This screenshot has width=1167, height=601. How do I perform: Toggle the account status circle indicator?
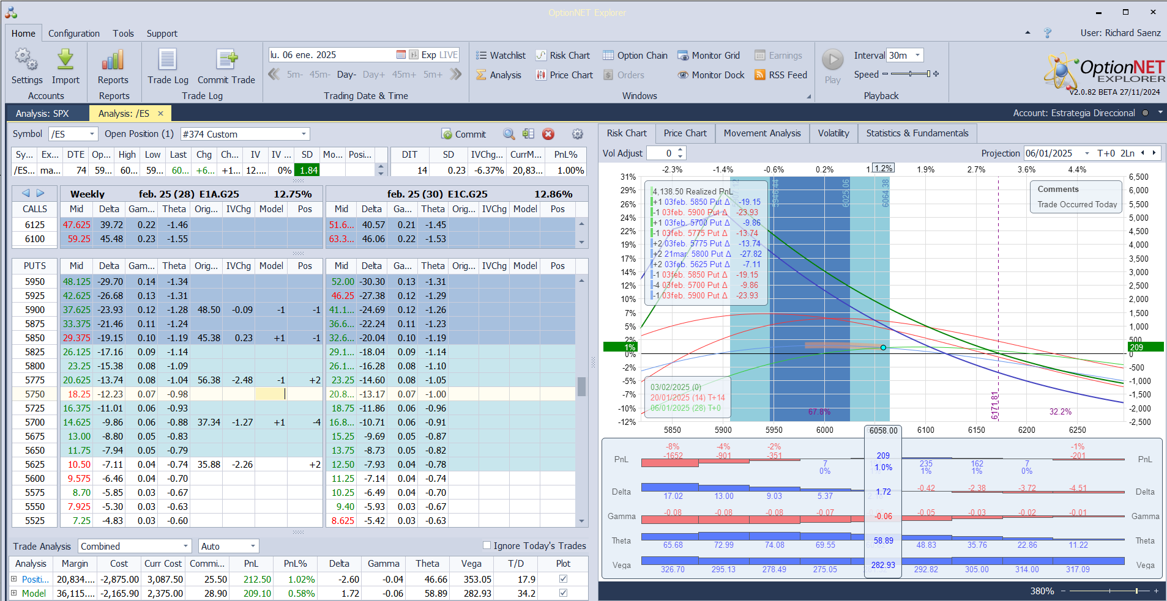tap(1145, 113)
